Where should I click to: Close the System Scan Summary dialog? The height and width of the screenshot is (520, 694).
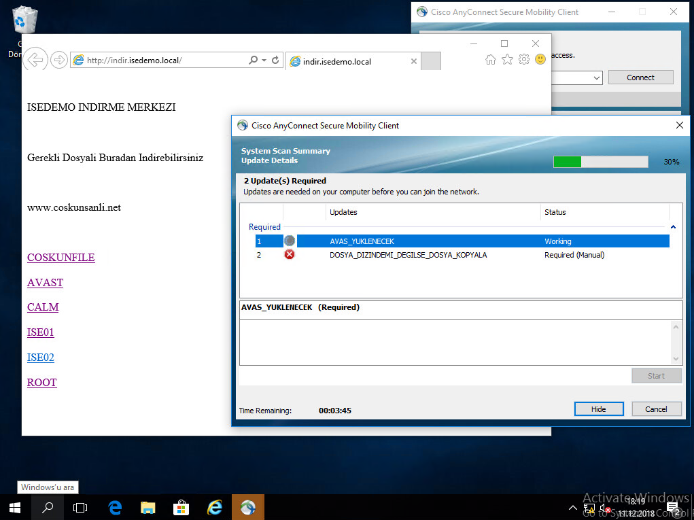680,125
